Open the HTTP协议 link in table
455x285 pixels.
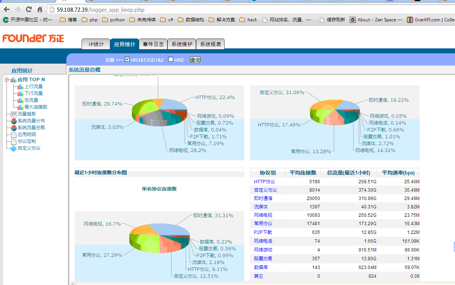(x=264, y=181)
